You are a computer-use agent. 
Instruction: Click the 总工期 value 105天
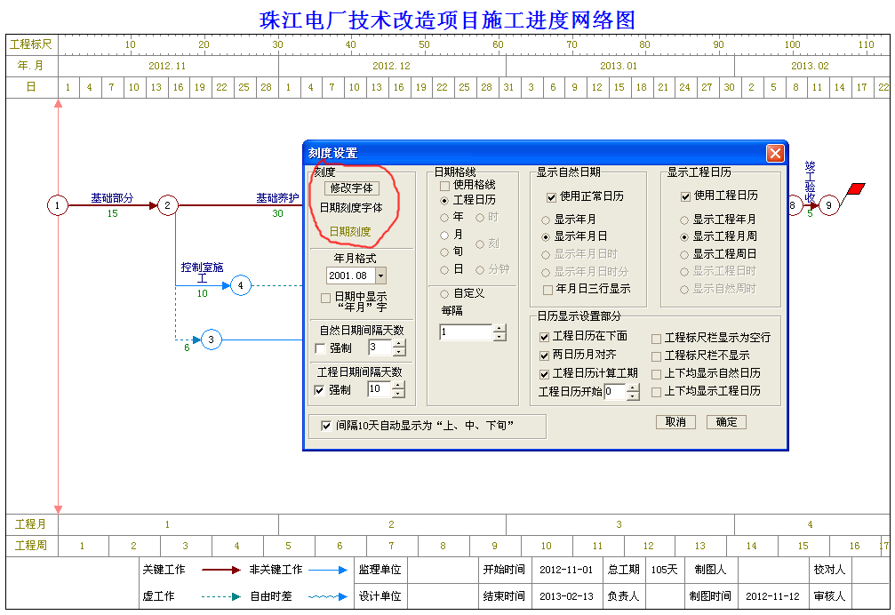point(665,570)
